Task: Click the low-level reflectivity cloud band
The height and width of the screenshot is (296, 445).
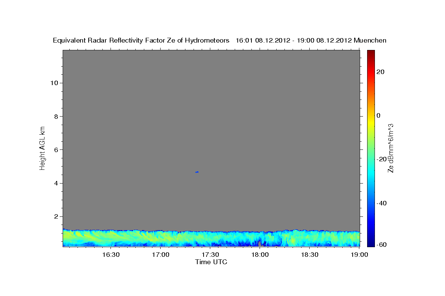Action: (211, 238)
